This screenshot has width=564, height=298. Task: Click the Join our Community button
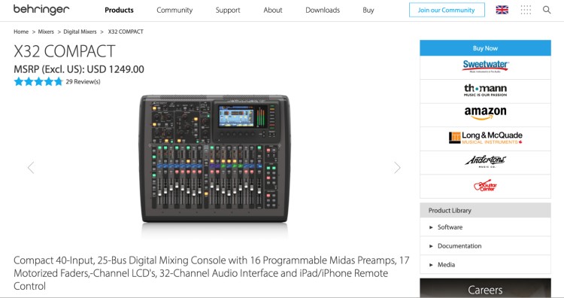point(447,10)
